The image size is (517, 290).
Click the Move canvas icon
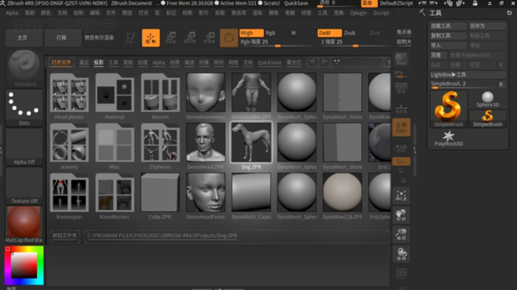tap(401, 215)
